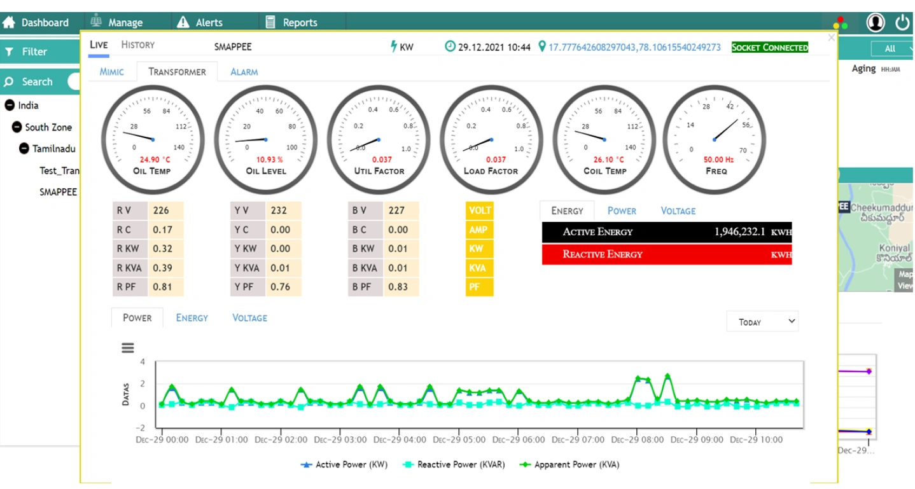Open the Dashboard home icon

(x=9, y=21)
